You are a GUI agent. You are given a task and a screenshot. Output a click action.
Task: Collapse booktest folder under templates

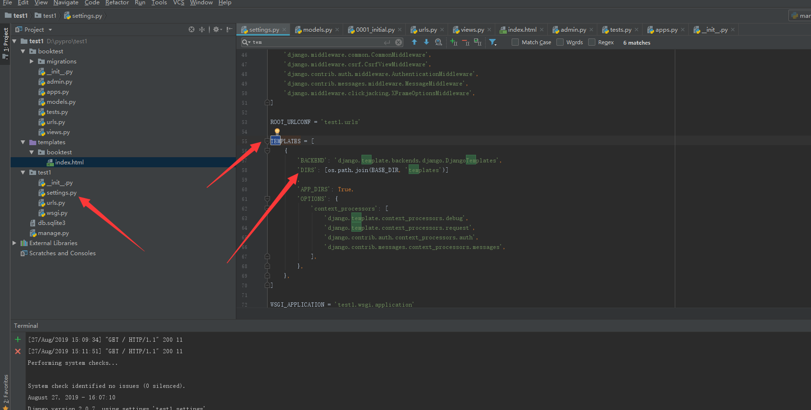coord(32,152)
